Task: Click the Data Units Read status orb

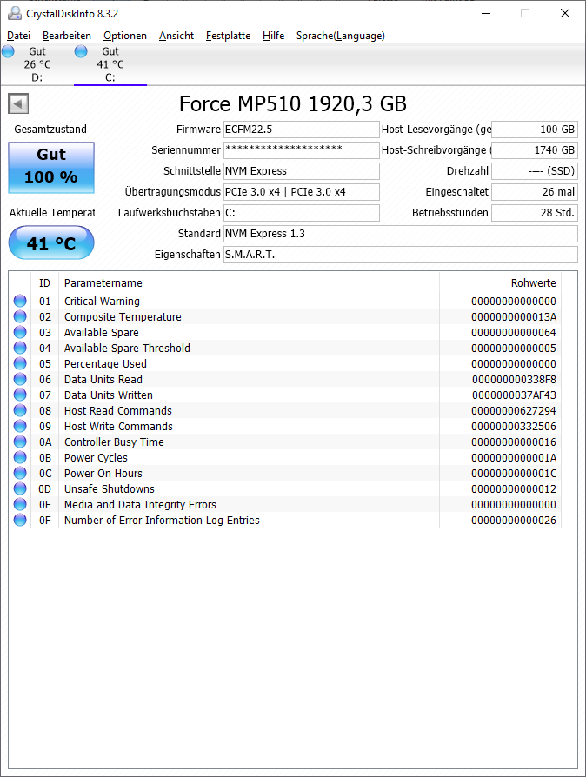Action: pos(20,379)
